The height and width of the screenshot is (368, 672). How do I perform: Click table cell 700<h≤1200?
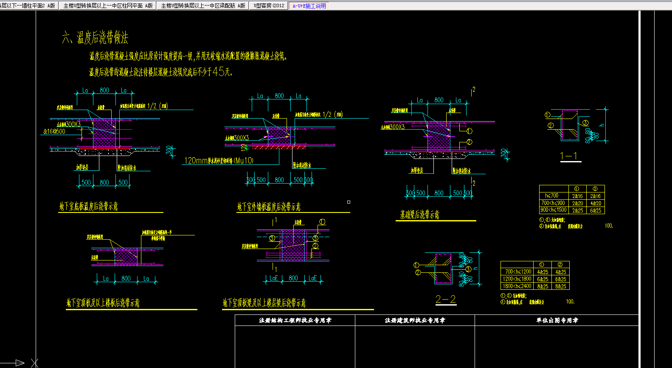click(517, 272)
